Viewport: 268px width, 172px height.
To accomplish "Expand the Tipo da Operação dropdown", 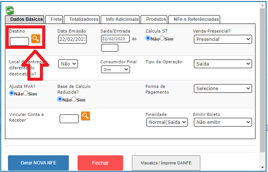I will pyautogui.click(x=222, y=64).
